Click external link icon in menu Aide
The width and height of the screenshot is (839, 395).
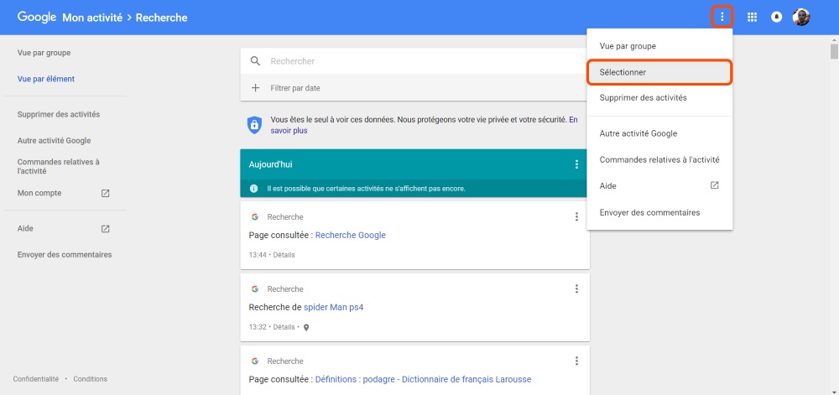point(714,185)
